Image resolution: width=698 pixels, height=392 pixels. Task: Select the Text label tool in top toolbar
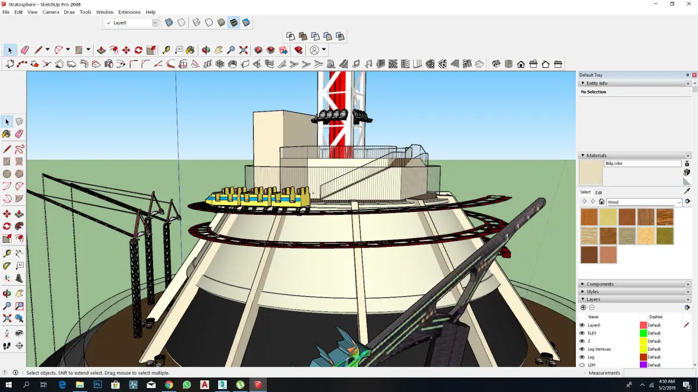(x=179, y=50)
